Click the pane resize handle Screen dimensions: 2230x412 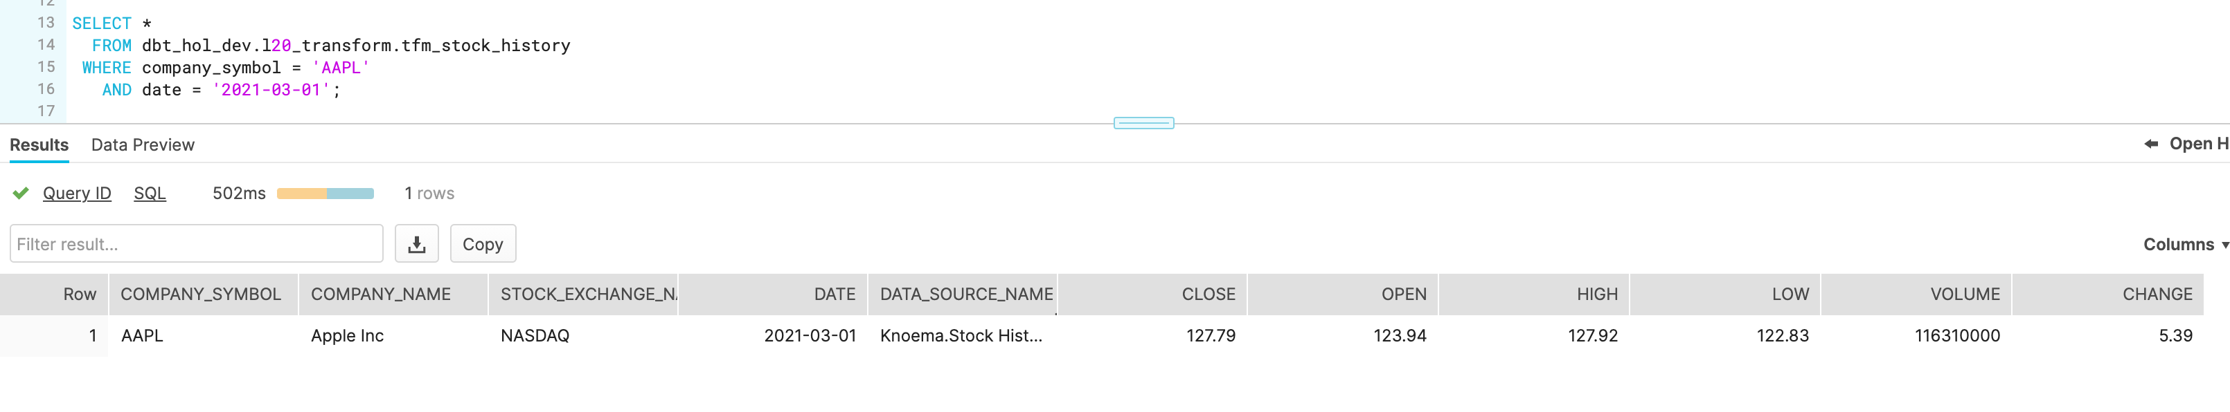pos(1143,122)
